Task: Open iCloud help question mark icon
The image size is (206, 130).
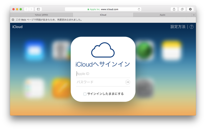Action: [192, 27]
